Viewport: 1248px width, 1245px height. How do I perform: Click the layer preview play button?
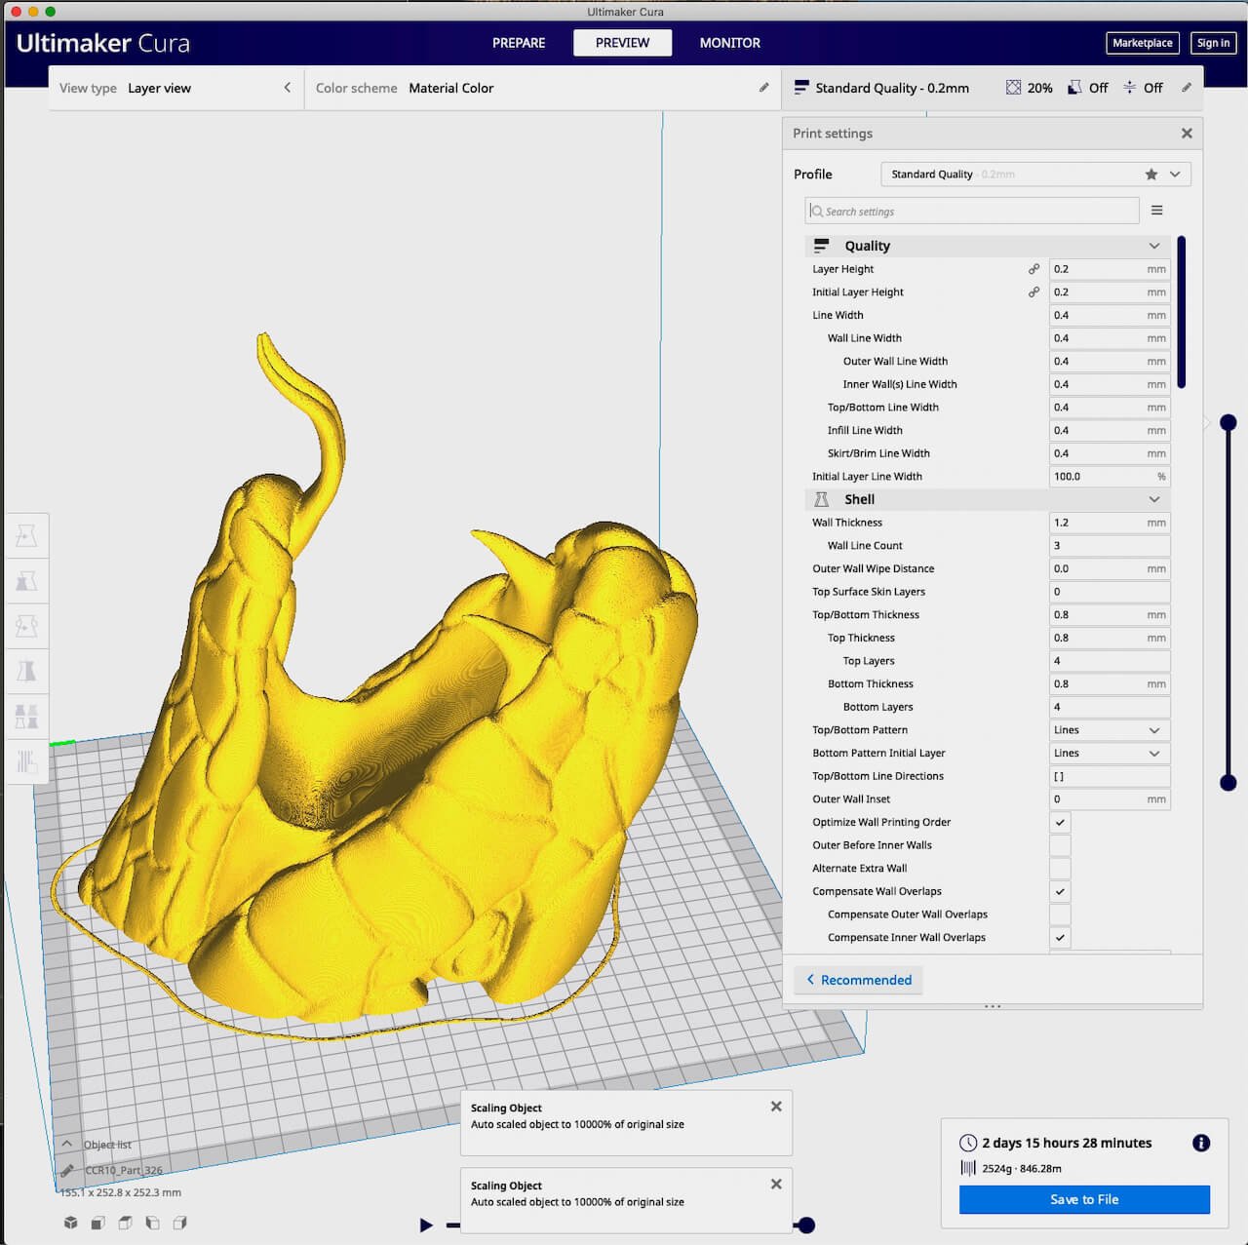426,1226
